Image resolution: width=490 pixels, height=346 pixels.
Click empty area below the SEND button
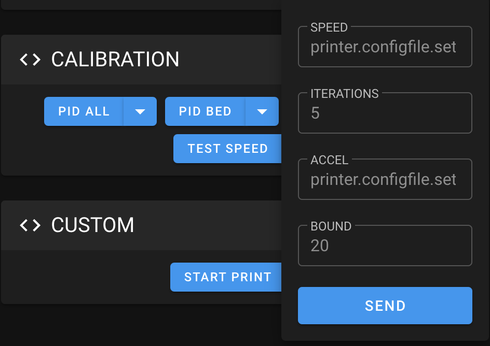click(x=384, y=333)
